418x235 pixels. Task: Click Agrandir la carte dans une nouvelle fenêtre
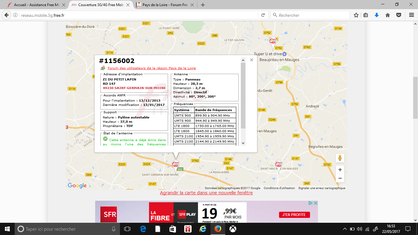pyautogui.click(x=206, y=193)
